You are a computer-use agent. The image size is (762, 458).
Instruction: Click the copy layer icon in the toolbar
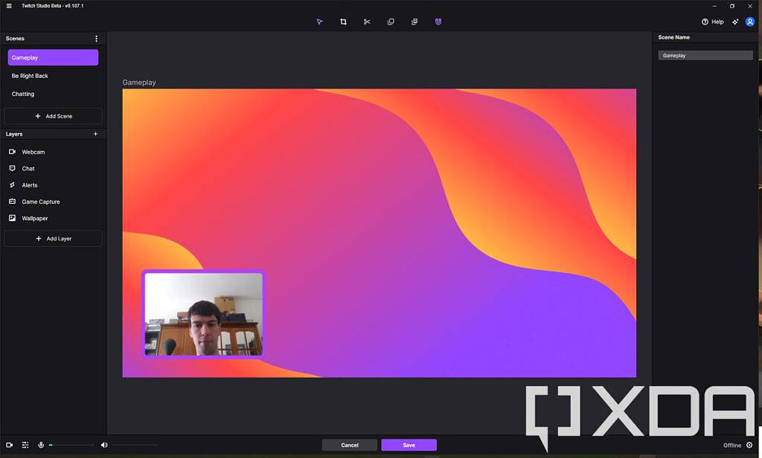coord(391,22)
